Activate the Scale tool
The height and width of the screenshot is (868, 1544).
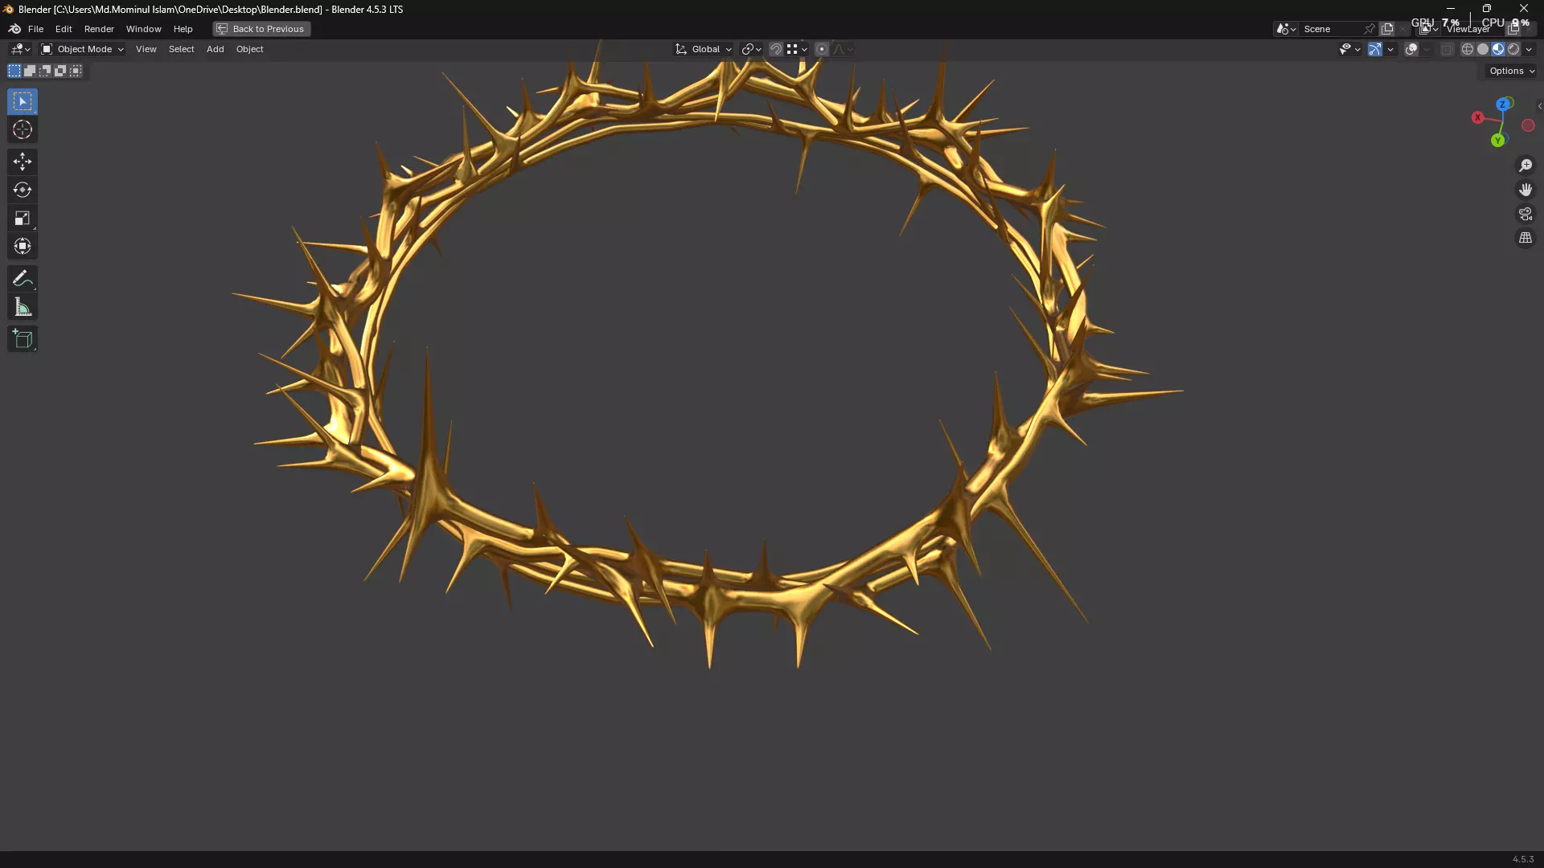coord(23,218)
